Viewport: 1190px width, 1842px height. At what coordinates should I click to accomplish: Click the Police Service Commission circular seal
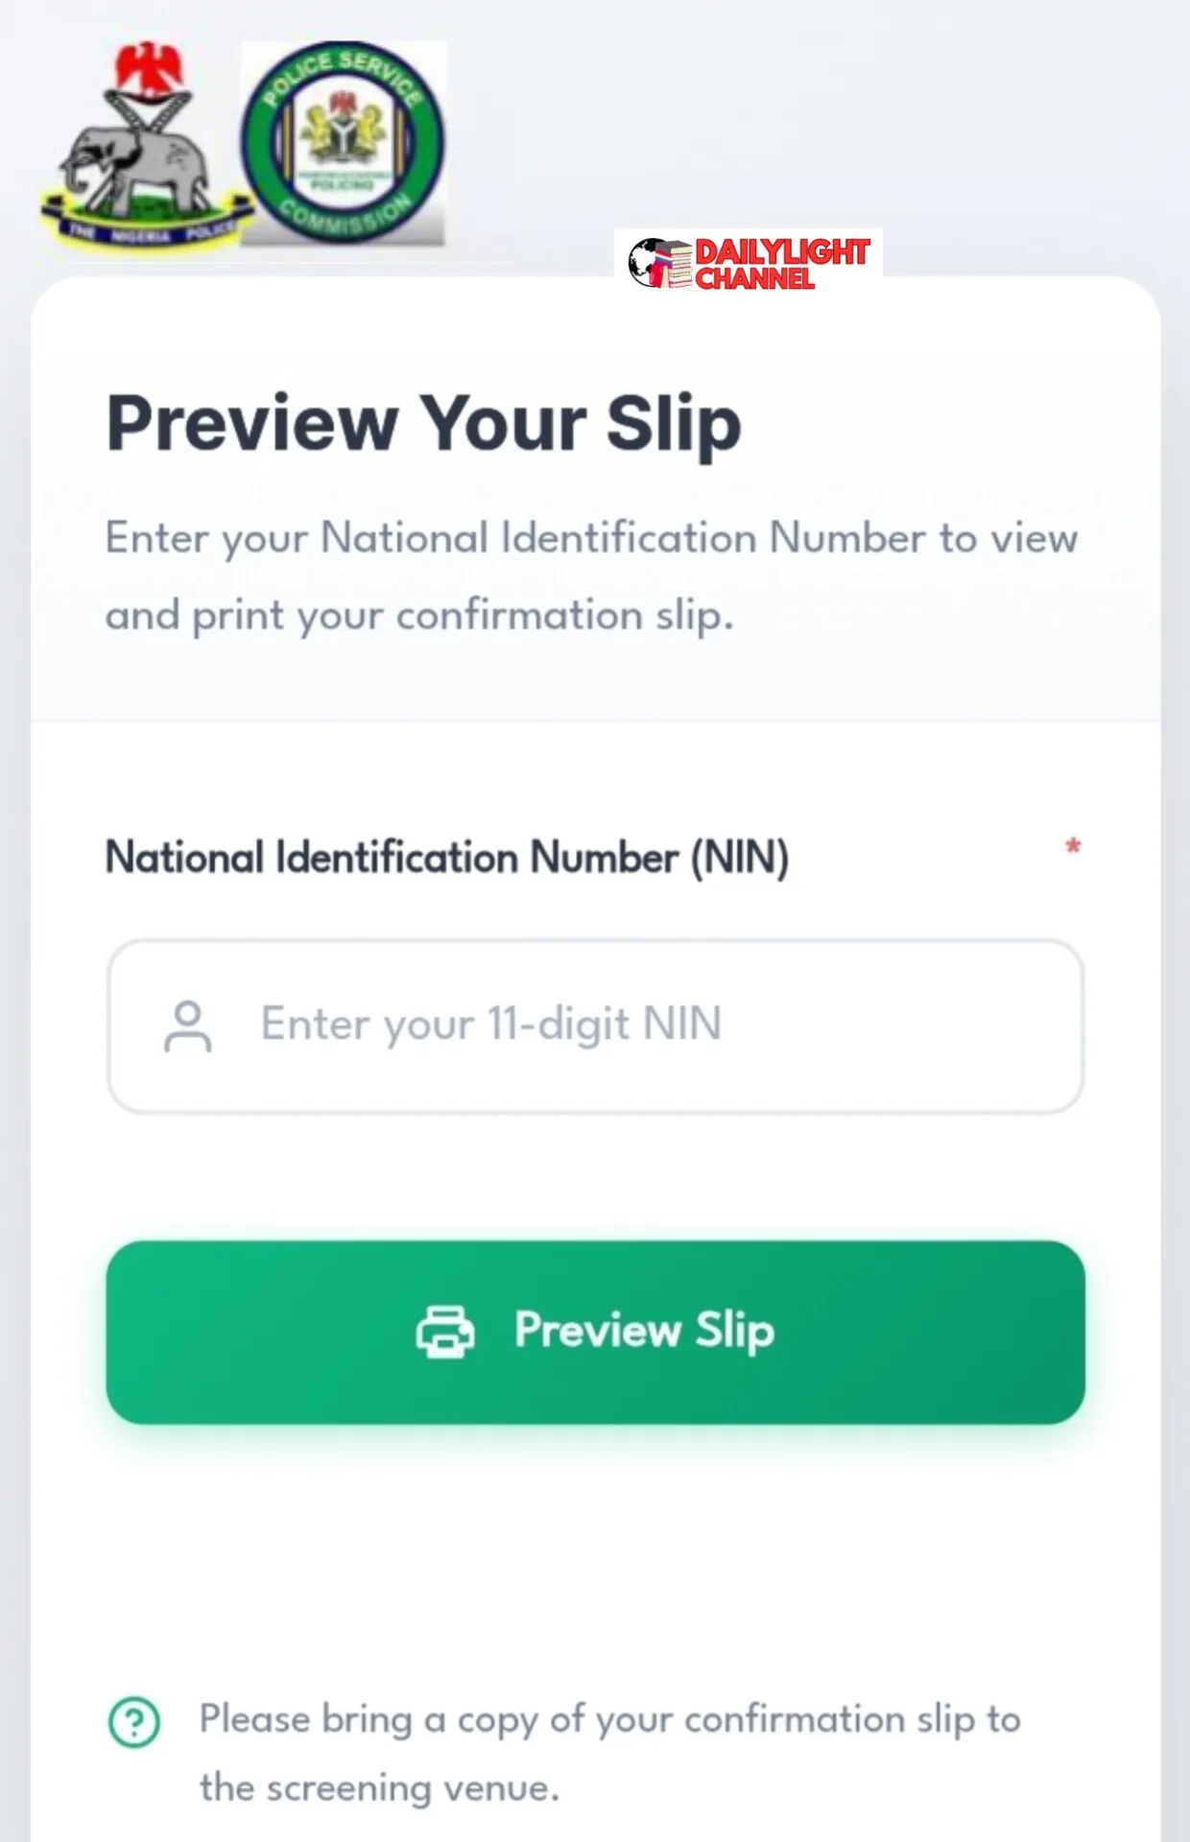pyautogui.click(x=343, y=142)
